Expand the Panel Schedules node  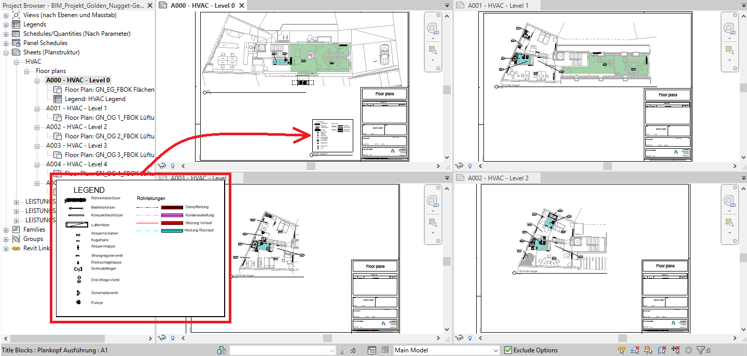pyautogui.click(x=6, y=43)
